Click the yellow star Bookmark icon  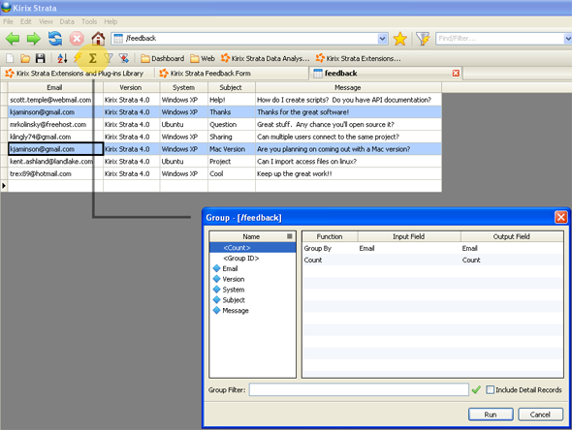[399, 39]
